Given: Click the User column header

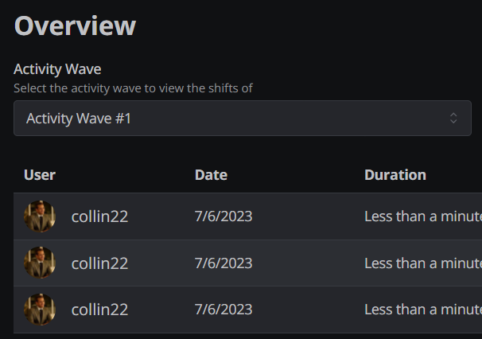Looking at the screenshot, I should pos(40,175).
